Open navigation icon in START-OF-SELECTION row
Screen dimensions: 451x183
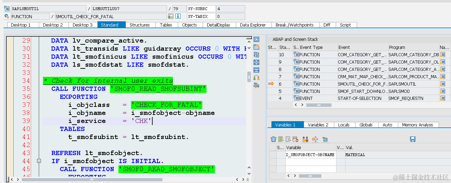click(x=443, y=98)
